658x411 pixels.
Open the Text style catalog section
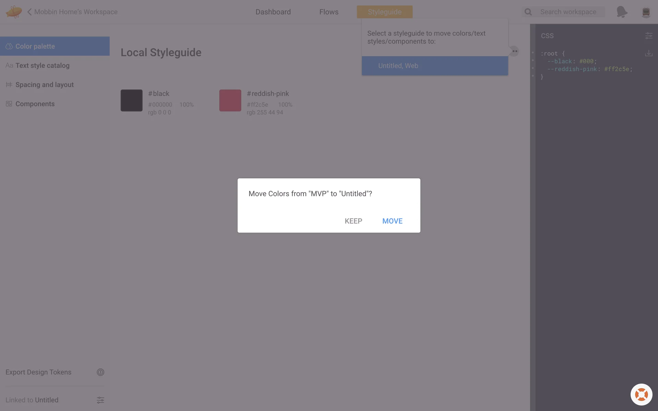42,65
